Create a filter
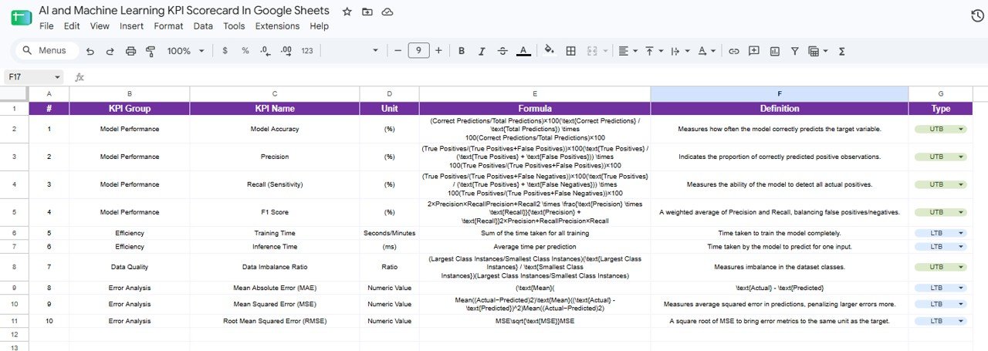 click(x=795, y=51)
